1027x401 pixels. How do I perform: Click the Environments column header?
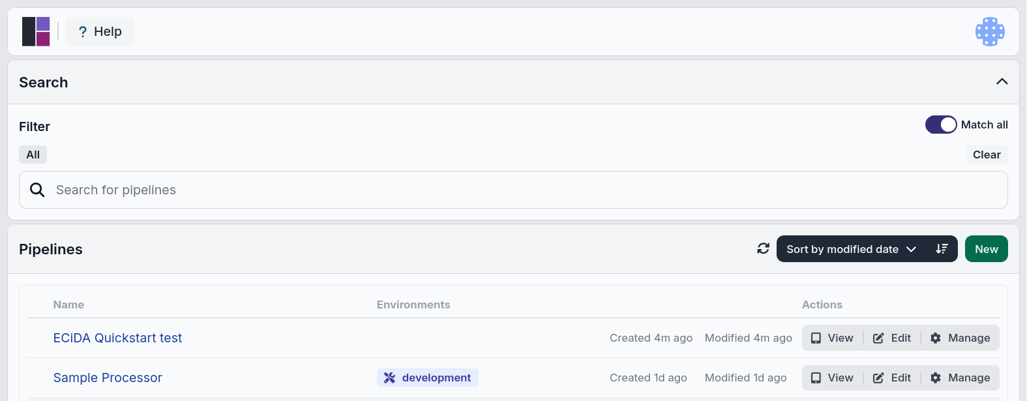413,304
